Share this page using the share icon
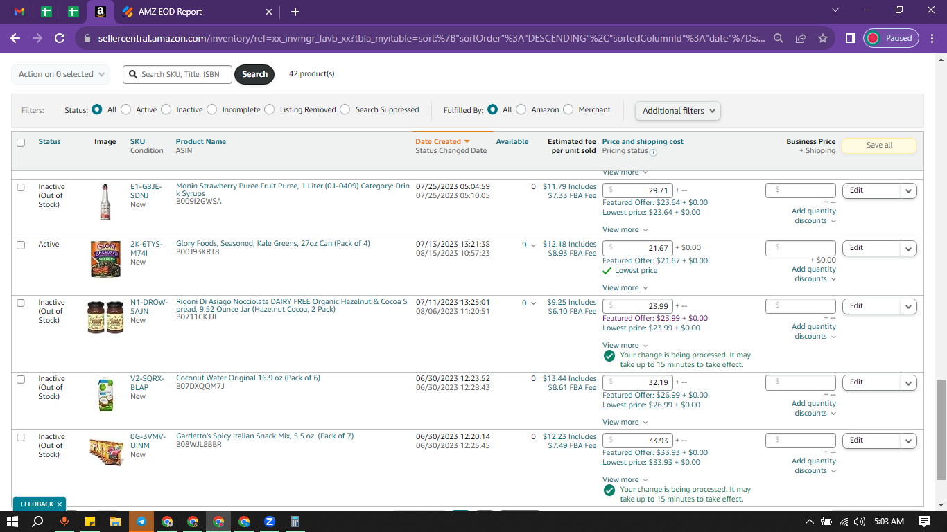Image resolution: width=947 pixels, height=532 pixels. (801, 38)
